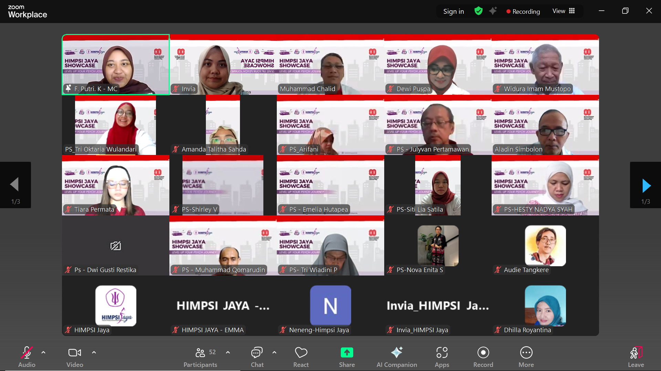Click the Sign in button
This screenshot has height=371, width=661.
(453, 11)
